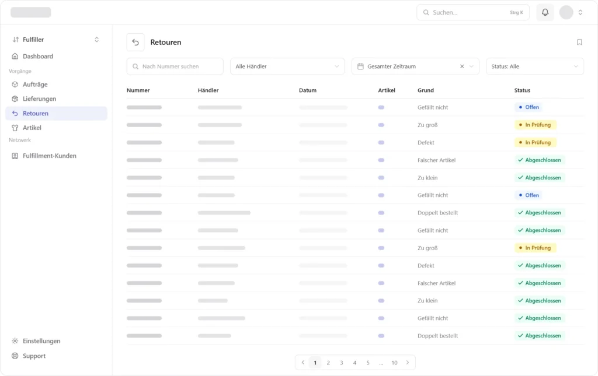
Task: Click the back arrow button beside Retouren
Action: tap(135, 42)
